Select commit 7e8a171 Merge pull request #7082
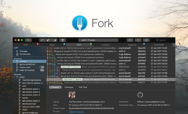The width and height of the screenshot is (188, 114). [x=111, y=82]
